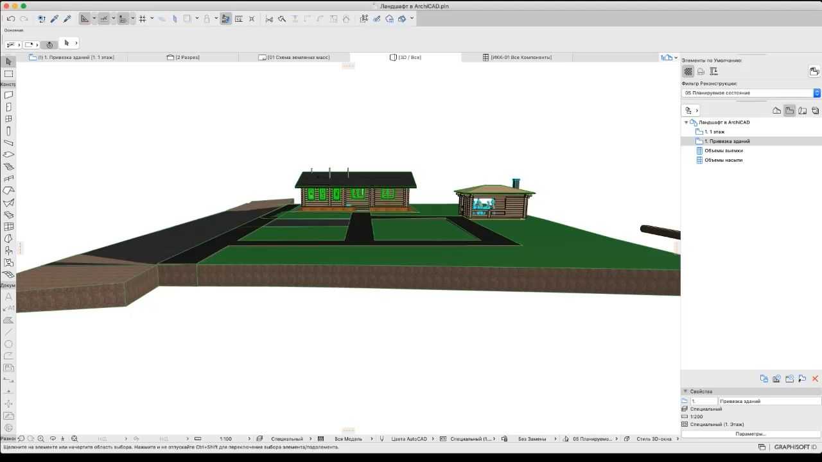Select the Column tool in Toolbox
Screen dimensions: 822x462
point(8,131)
